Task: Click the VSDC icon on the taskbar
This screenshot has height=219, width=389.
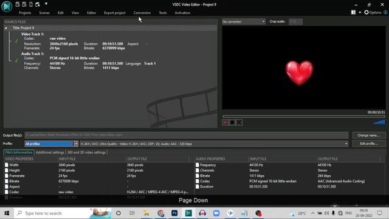Action: tap(188, 213)
